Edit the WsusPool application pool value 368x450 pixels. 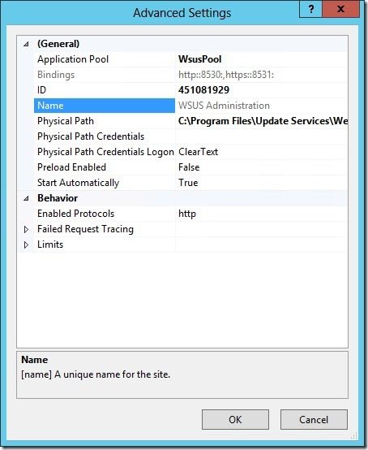pyautogui.click(x=262, y=59)
